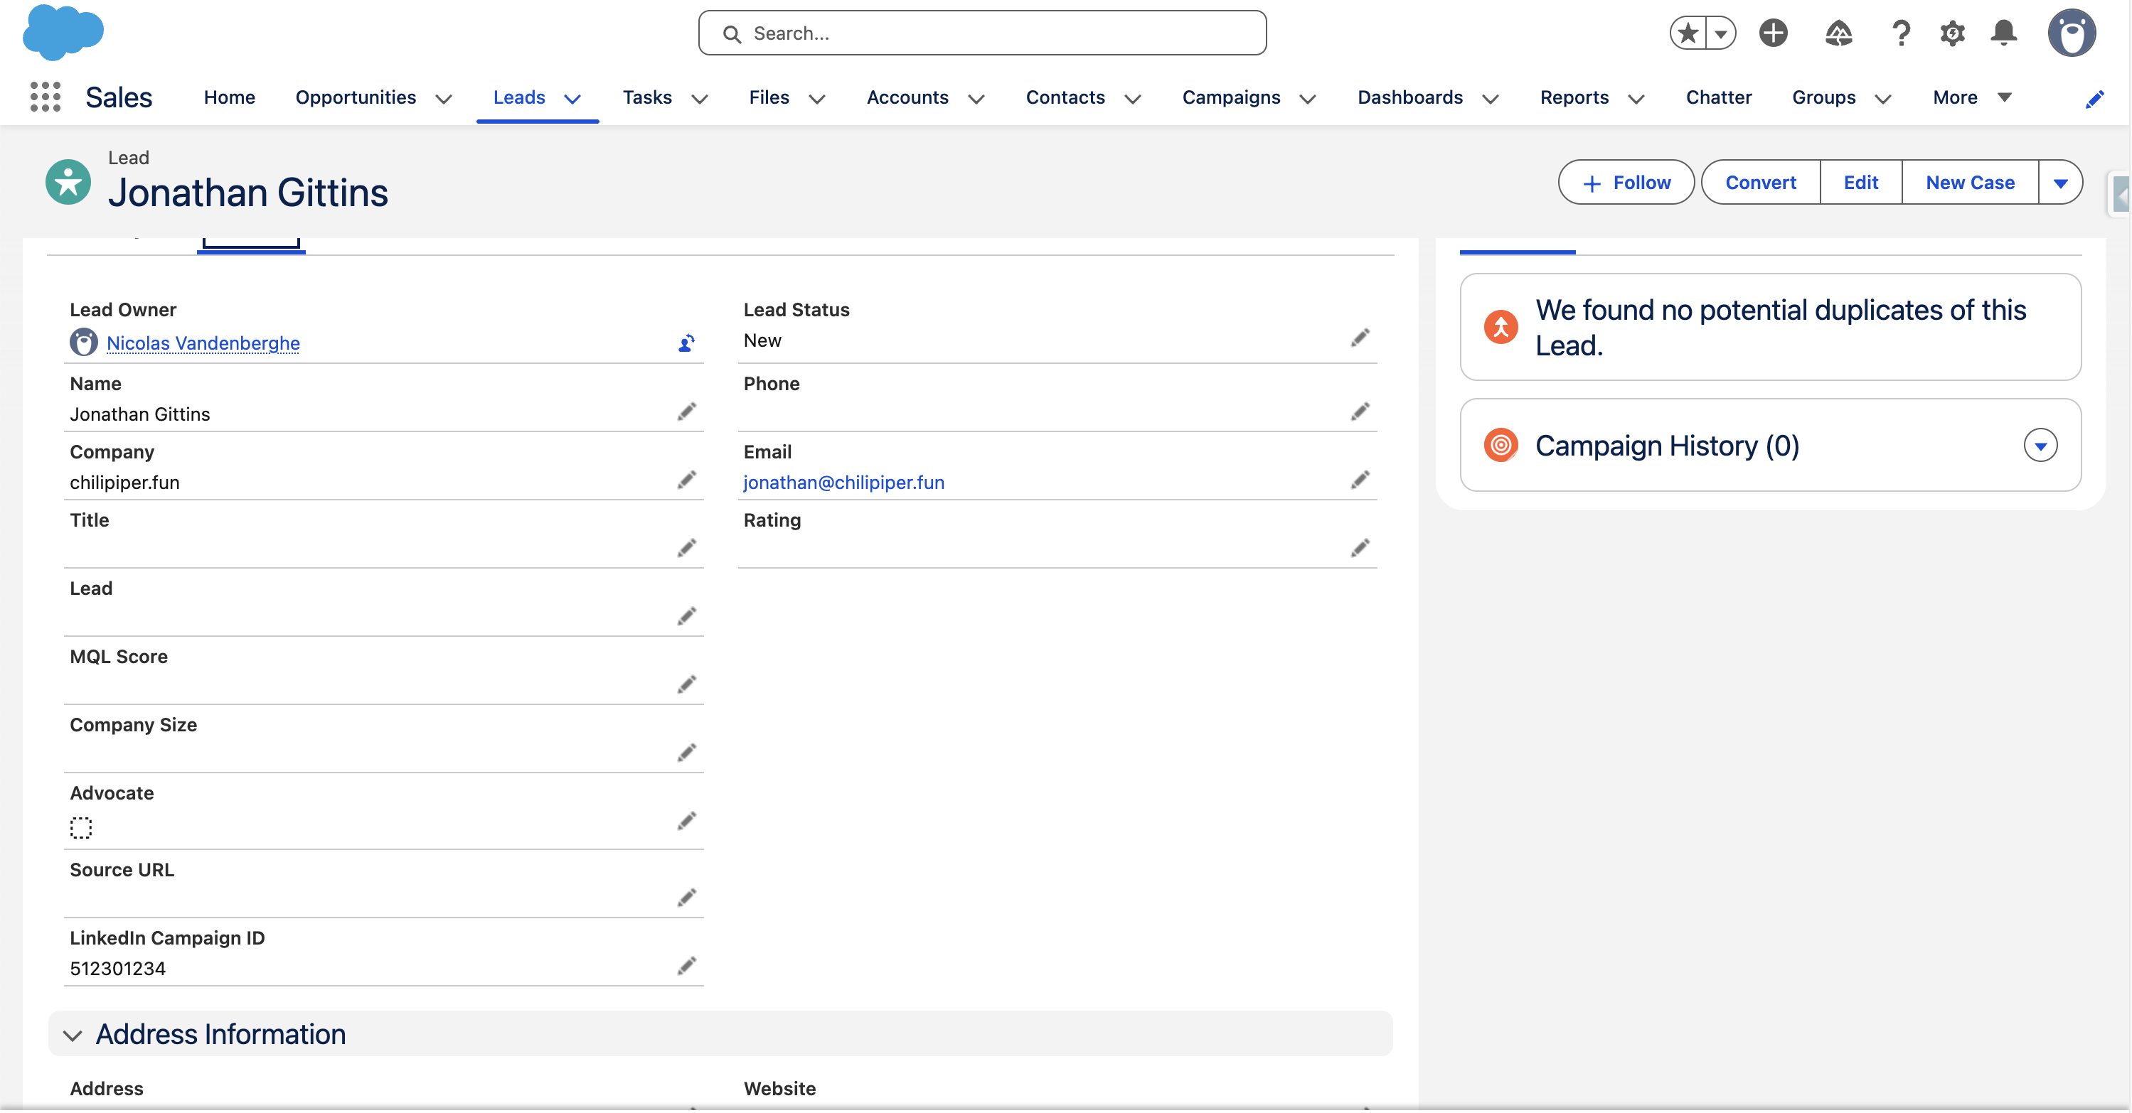Edit the navigation bar with the pencil icon

[2094, 100]
